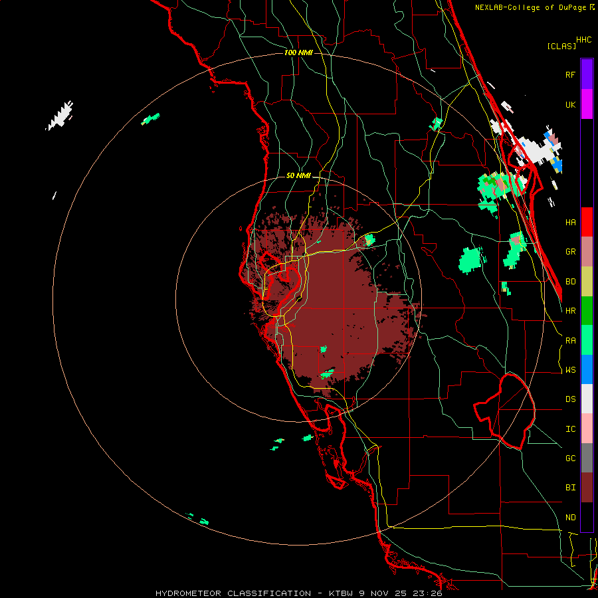Click the purple RF legend color swatch
This screenshot has width=598, height=598.
coord(587,74)
